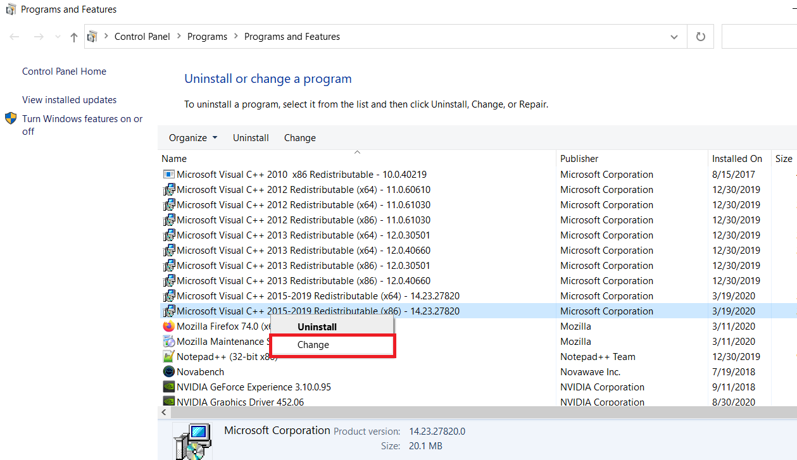Click the 8/30/2020 installed date cell
Image resolution: width=797 pixels, height=460 pixels.
pos(733,401)
